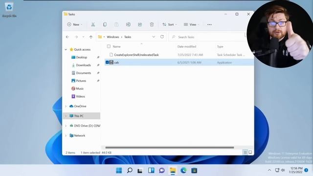Click the Cut scissors icon
This screenshot has width=313, height=176.
pos(93,24)
